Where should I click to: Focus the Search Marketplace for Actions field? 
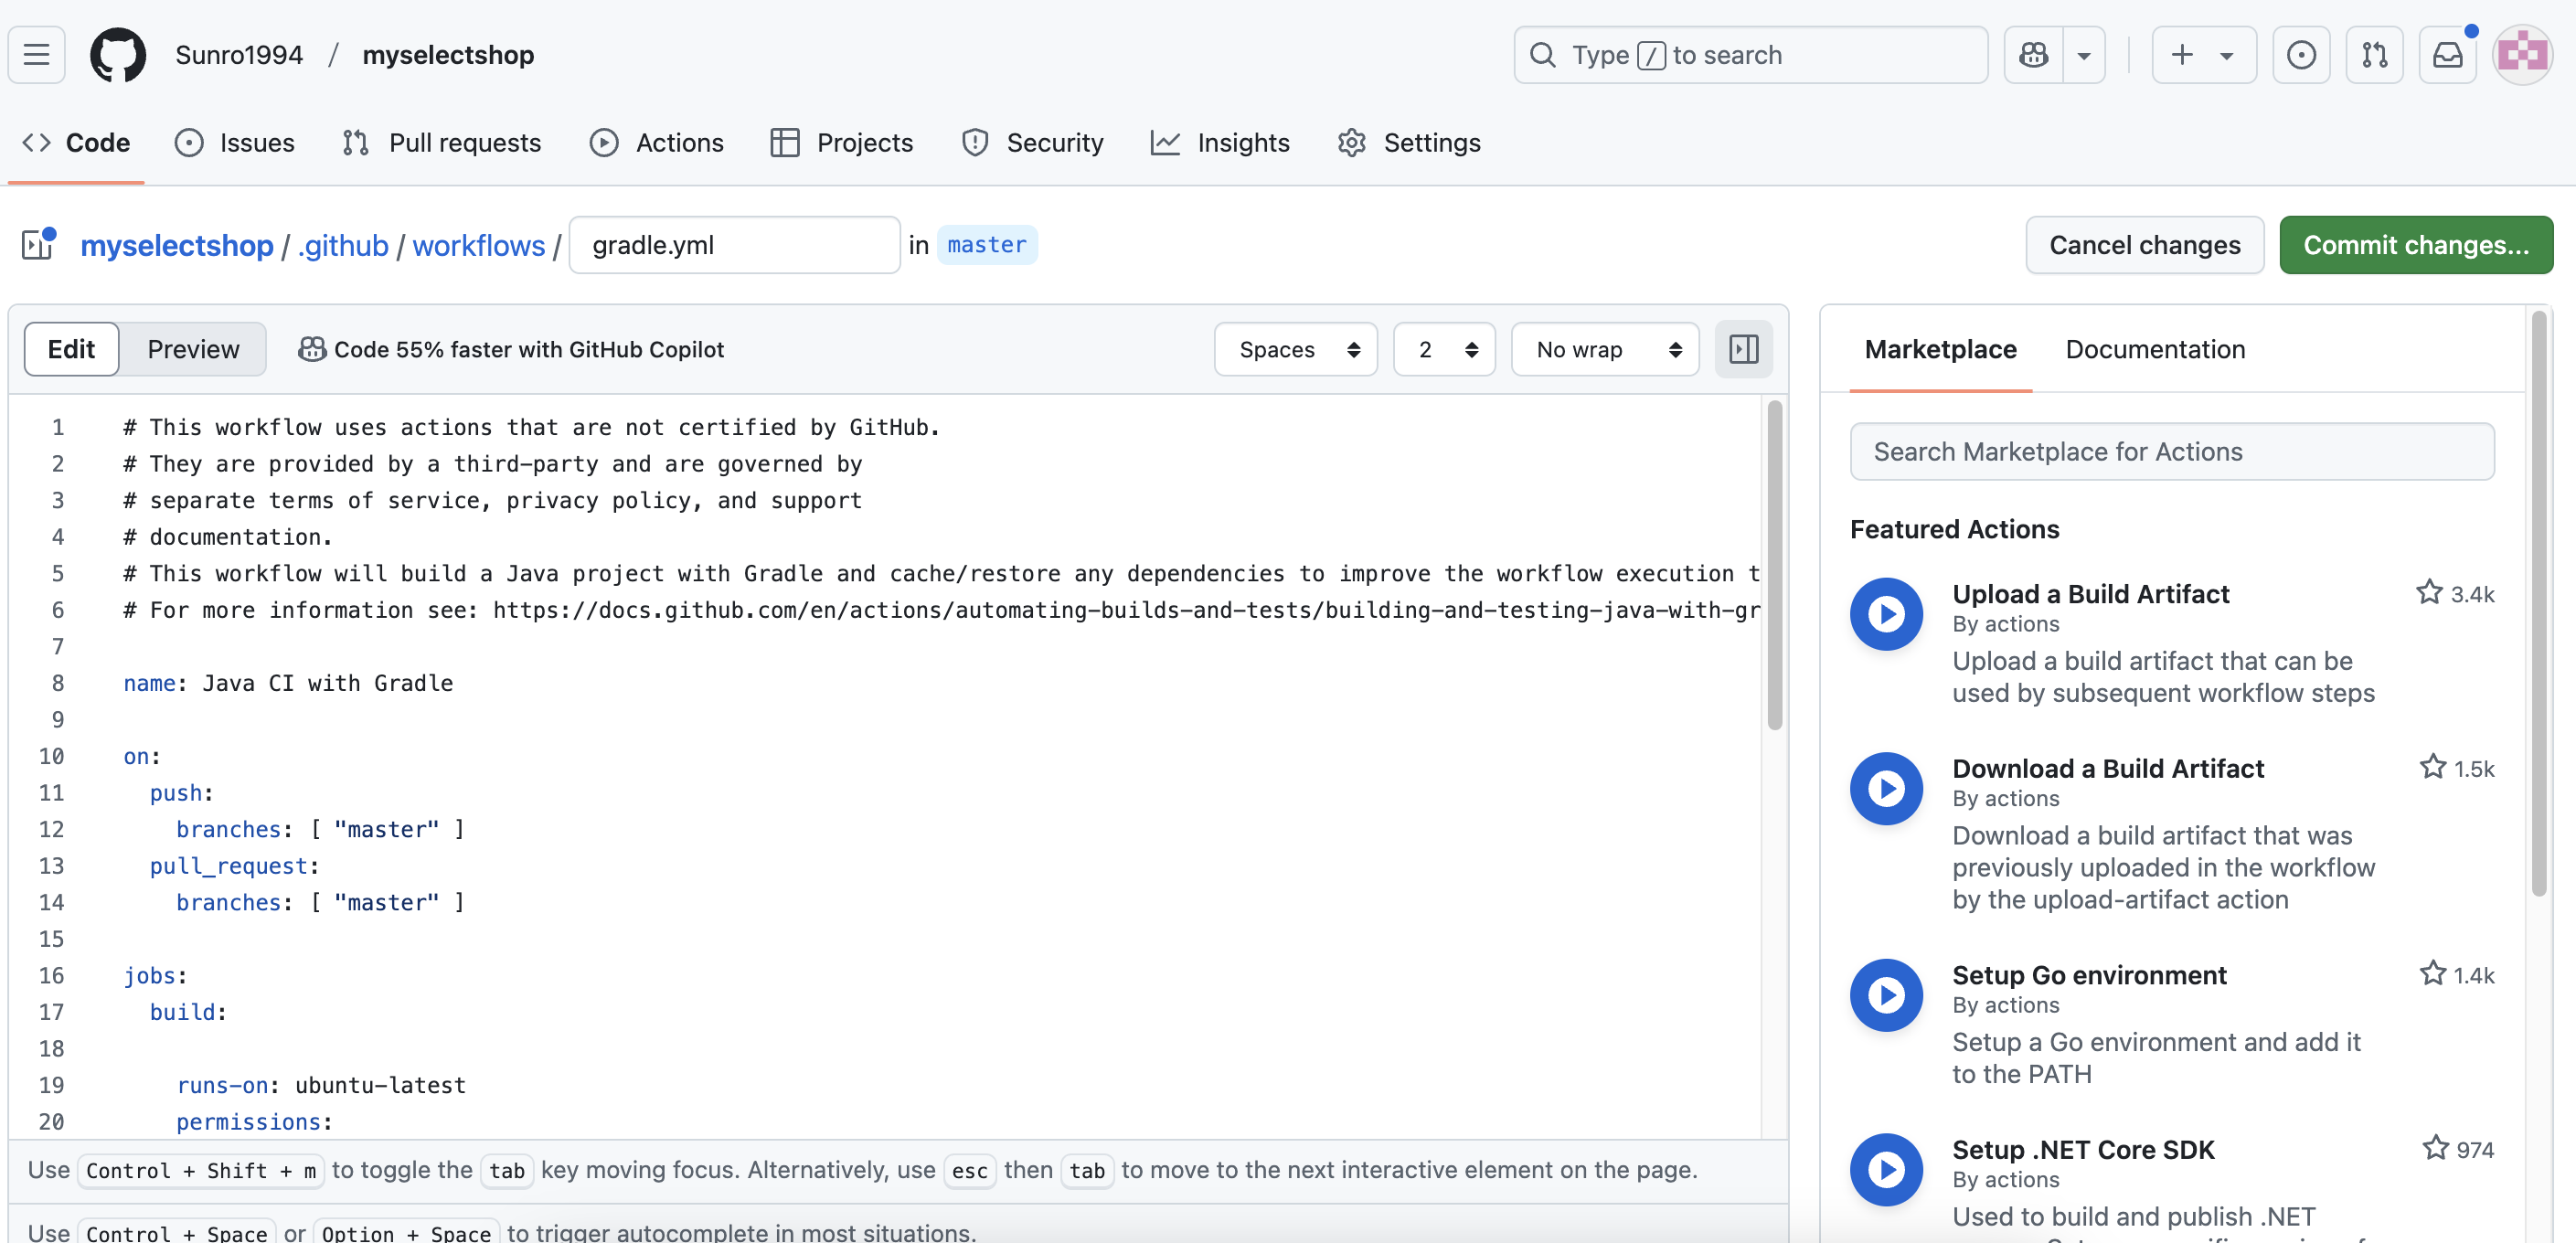[x=2171, y=452]
